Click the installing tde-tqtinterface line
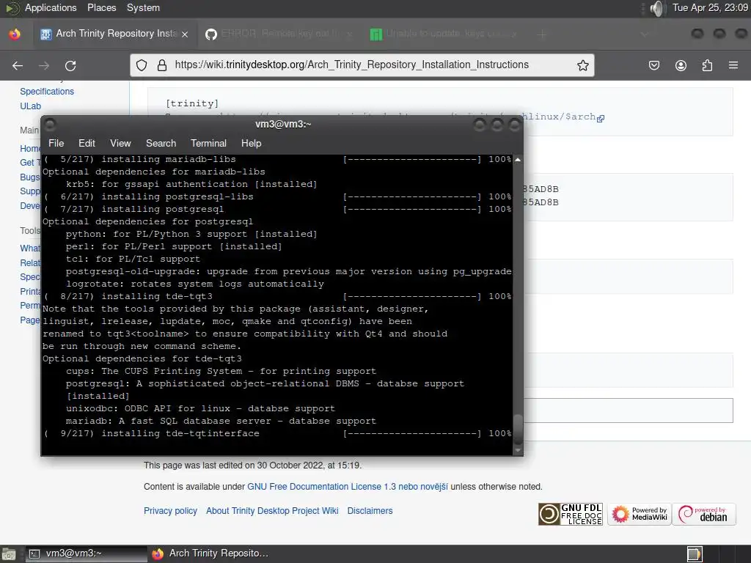Image resolution: width=751 pixels, height=563 pixels. coord(278,433)
